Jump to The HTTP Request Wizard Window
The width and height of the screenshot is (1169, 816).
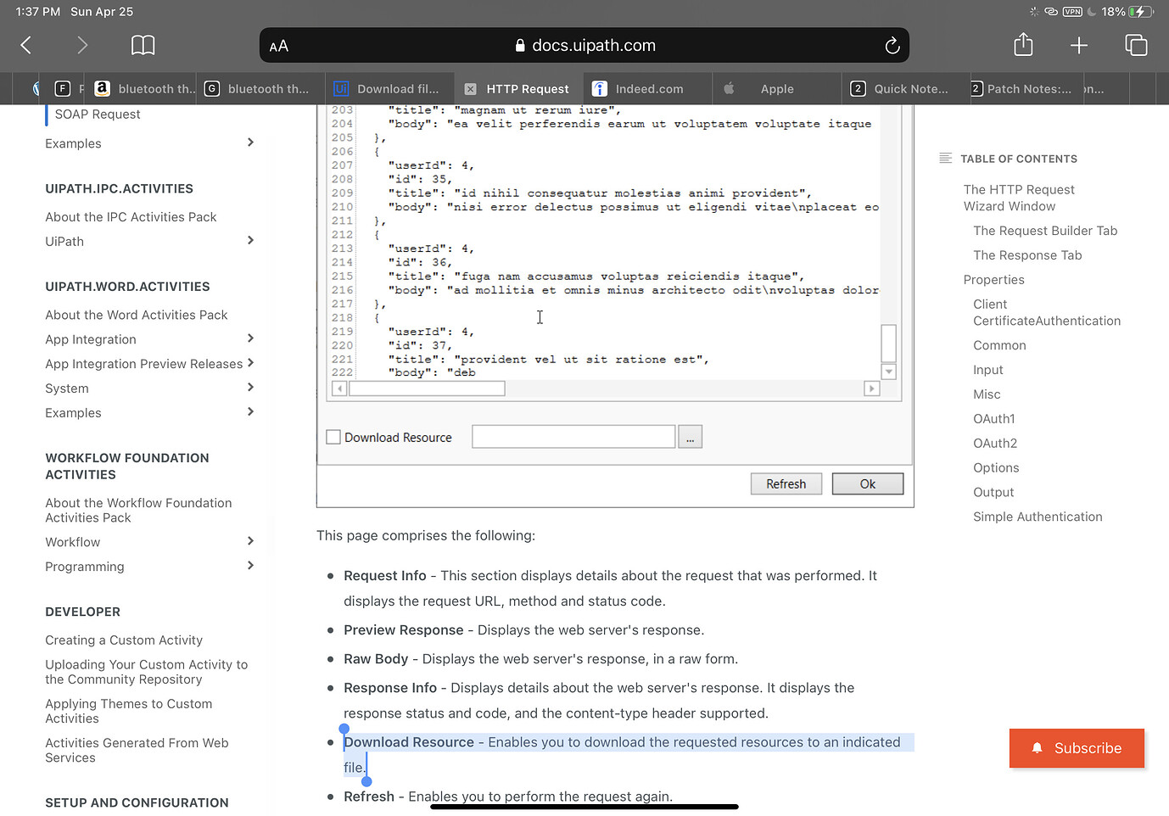coord(1019,198)
